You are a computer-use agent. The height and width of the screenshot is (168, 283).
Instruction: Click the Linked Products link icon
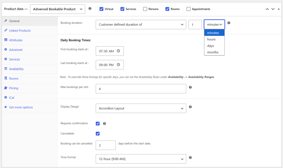[x=6, y=30]
